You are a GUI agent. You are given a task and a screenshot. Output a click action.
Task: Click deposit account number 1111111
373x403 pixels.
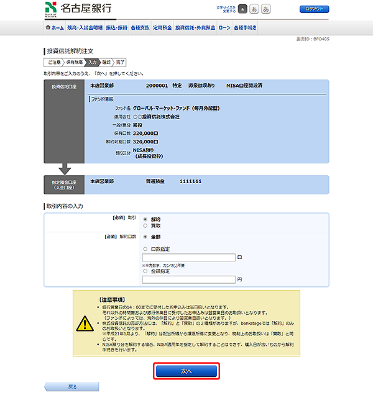point(190,181)
